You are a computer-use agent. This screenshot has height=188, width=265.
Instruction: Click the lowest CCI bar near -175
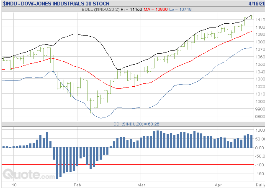tap(57, 163)
